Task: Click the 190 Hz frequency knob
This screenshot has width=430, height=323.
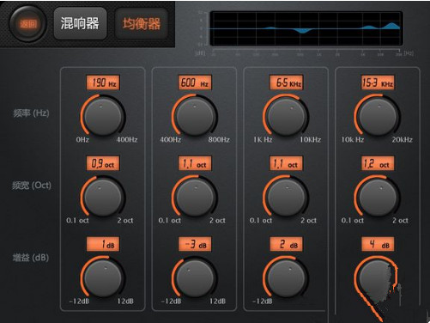Action: tap(103, 117)
